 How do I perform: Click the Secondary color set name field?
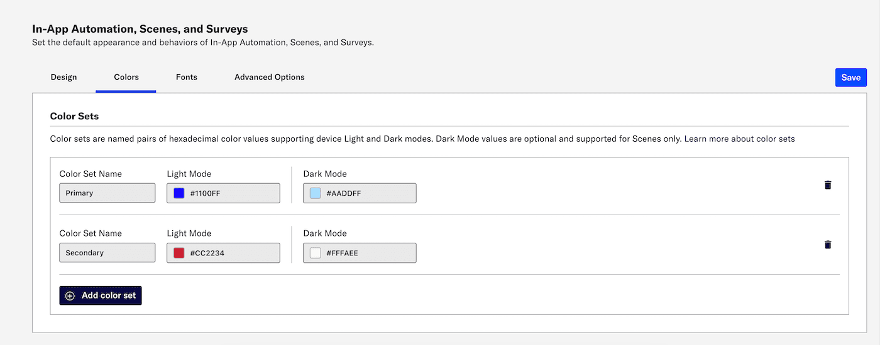pos(107,253)
